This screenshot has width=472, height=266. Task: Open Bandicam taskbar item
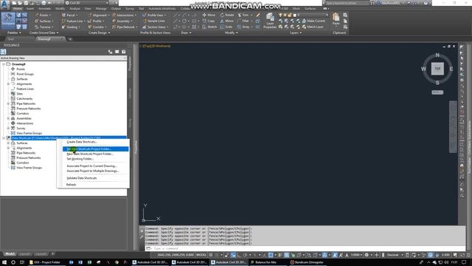[307, 262]
